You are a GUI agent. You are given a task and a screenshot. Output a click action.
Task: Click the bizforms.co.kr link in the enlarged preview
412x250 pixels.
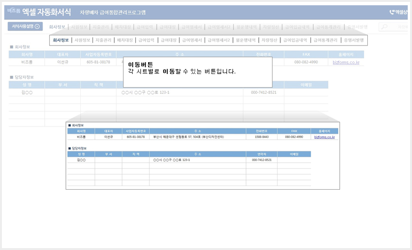(x=325, y=137)
